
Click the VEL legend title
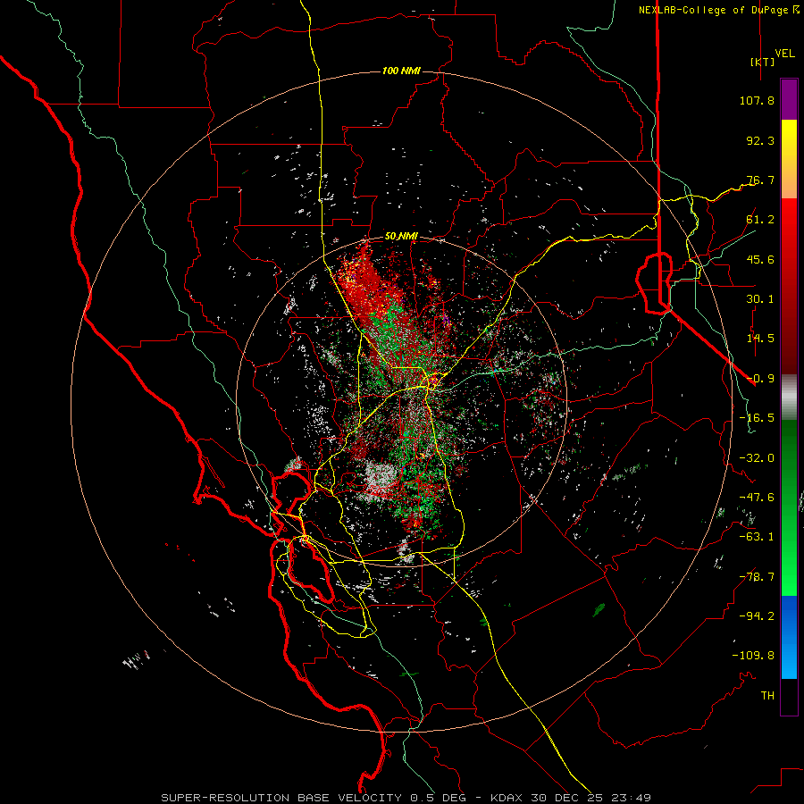point(784,54)
